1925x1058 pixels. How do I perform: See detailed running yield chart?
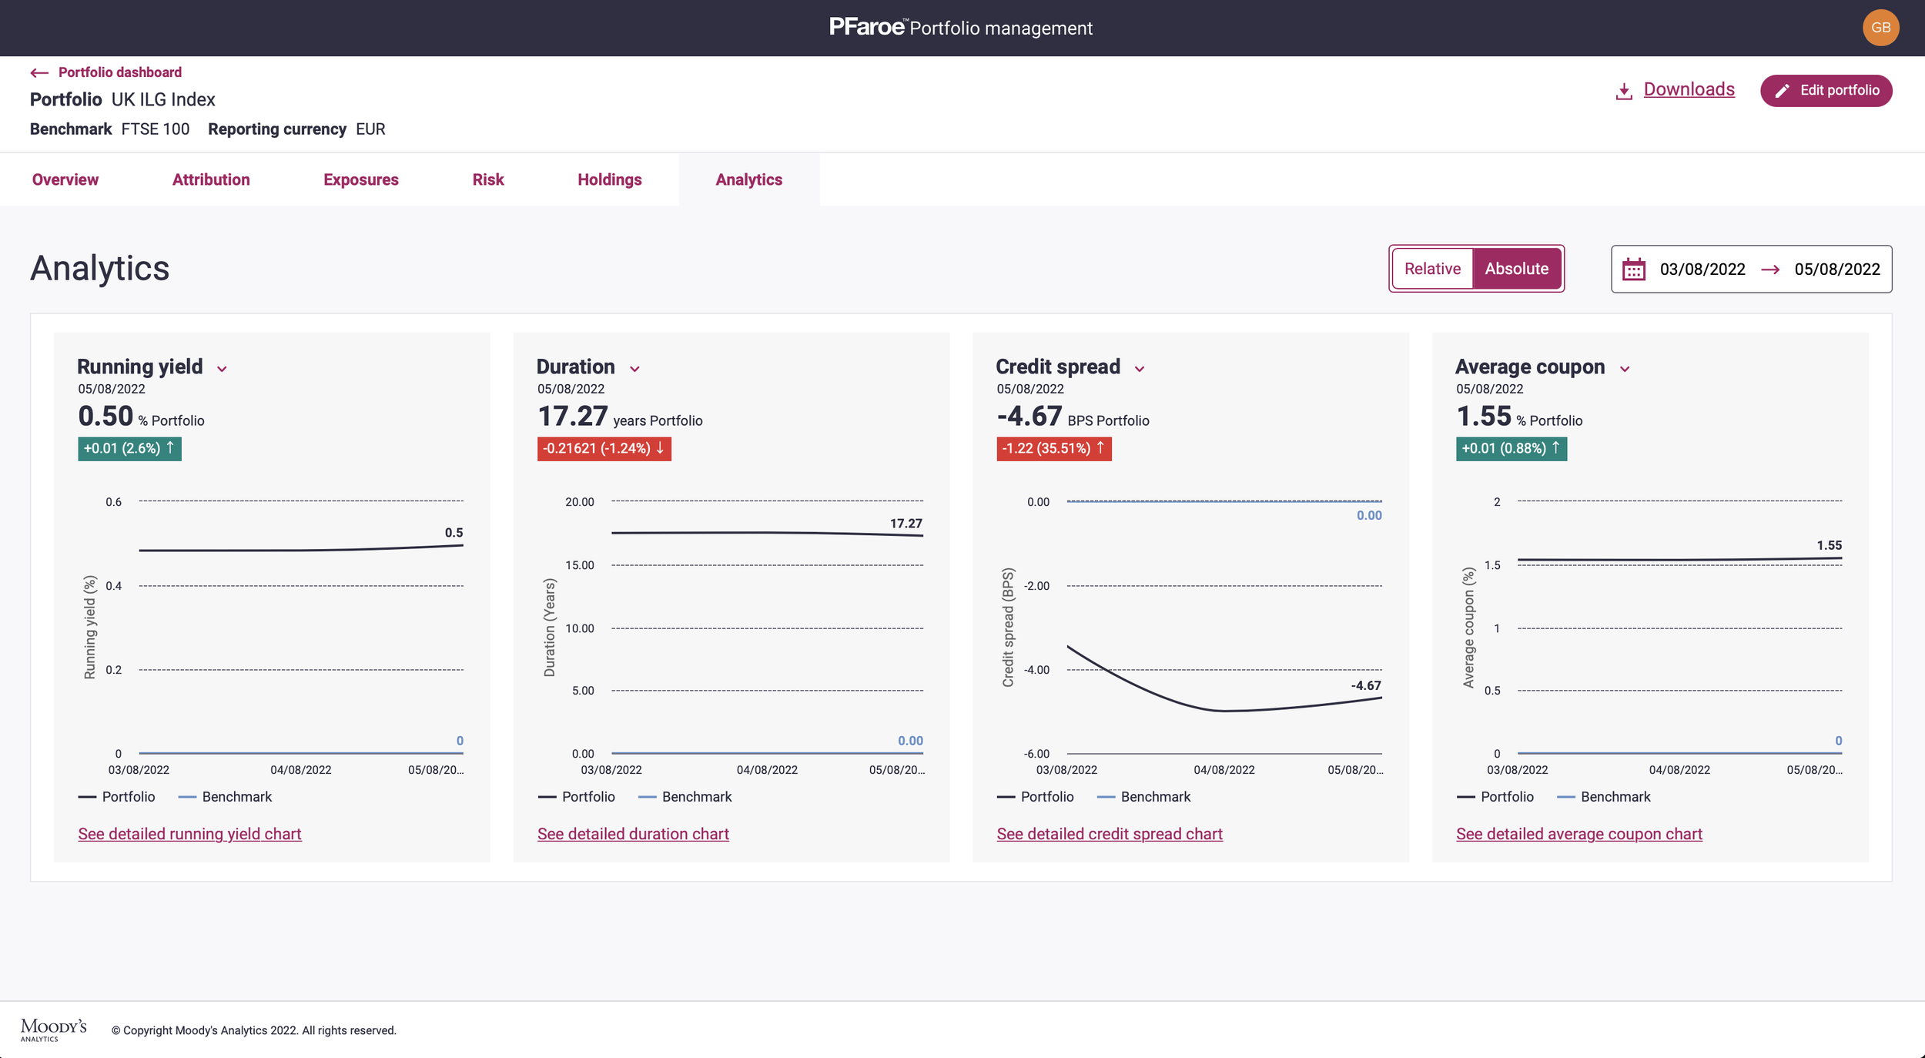(189, 834)
